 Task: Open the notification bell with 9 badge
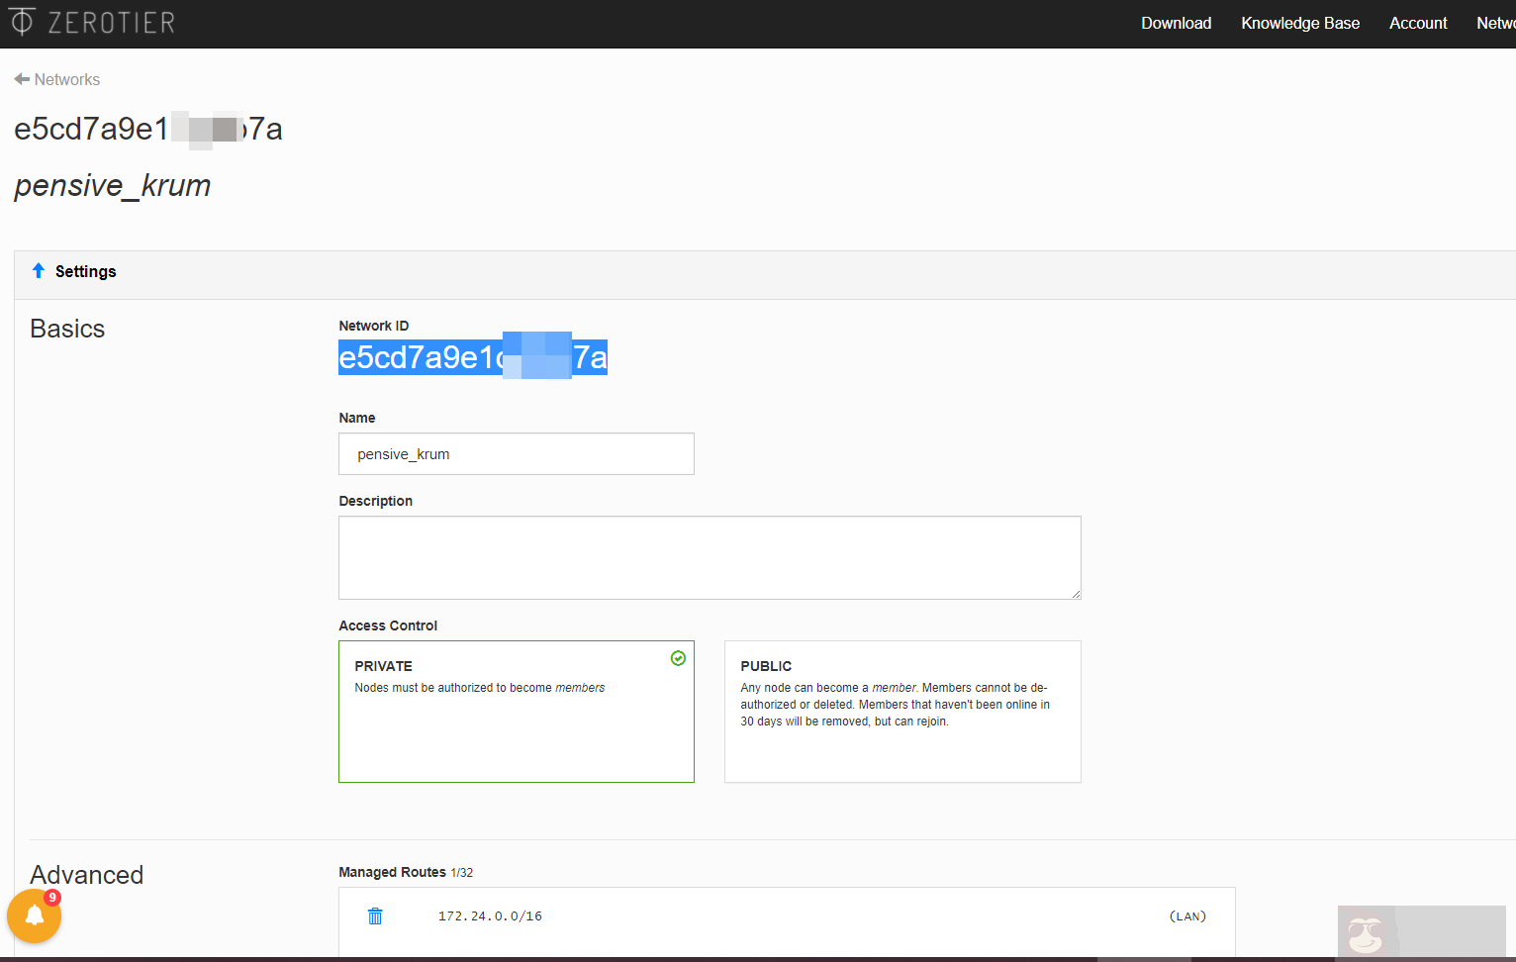(35, 915)
